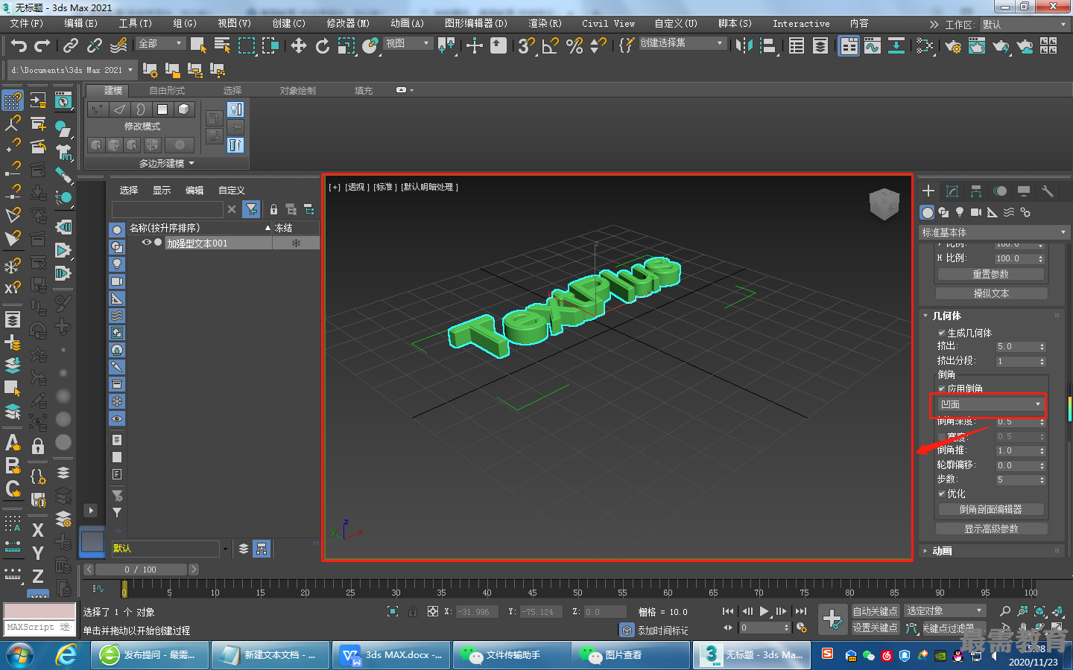Open the 文件(F) menu

coord(27,23)
